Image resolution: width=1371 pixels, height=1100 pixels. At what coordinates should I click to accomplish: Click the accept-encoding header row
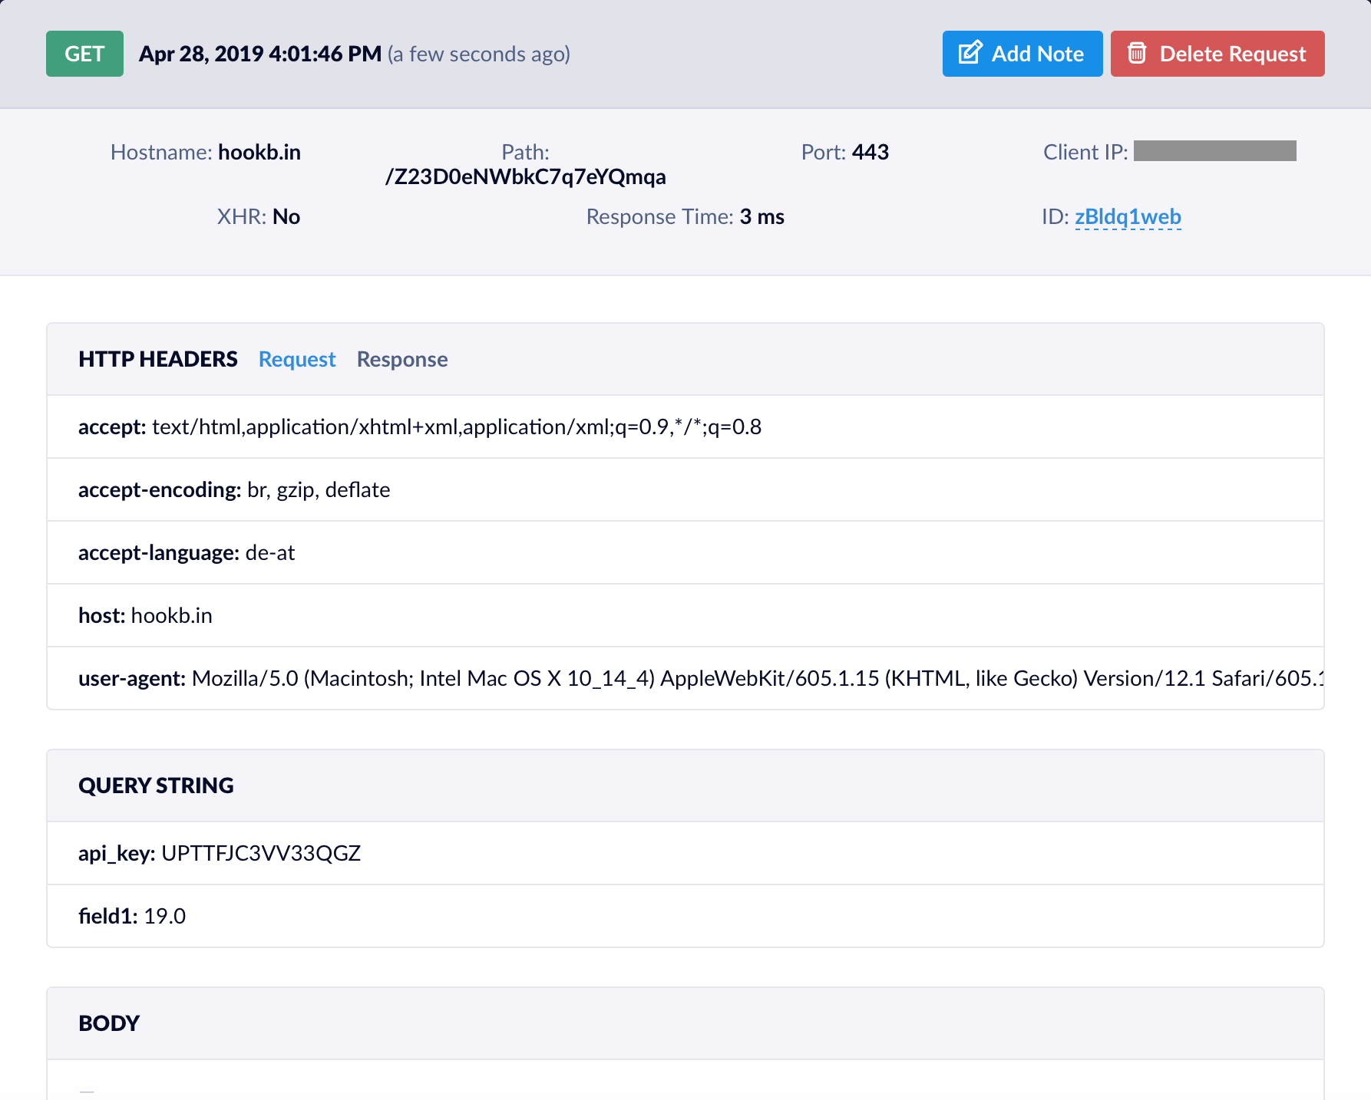pos(233,489)
